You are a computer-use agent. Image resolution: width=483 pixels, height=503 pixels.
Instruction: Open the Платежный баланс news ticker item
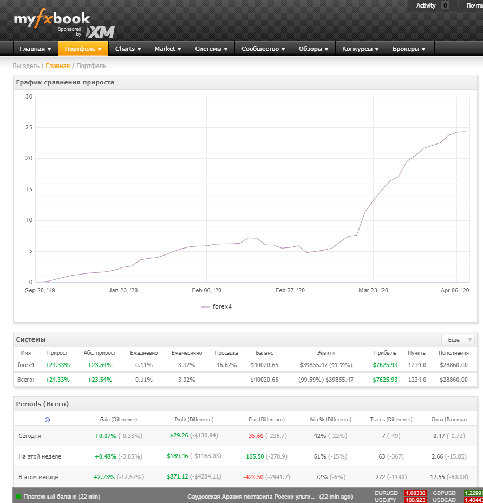62,497
